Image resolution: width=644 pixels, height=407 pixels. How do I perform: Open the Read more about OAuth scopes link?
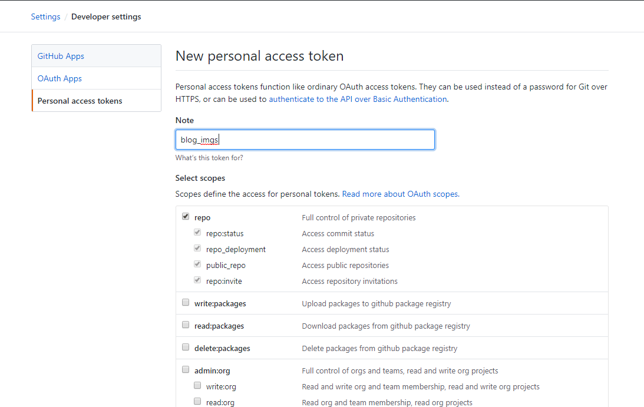pos(400,193)
